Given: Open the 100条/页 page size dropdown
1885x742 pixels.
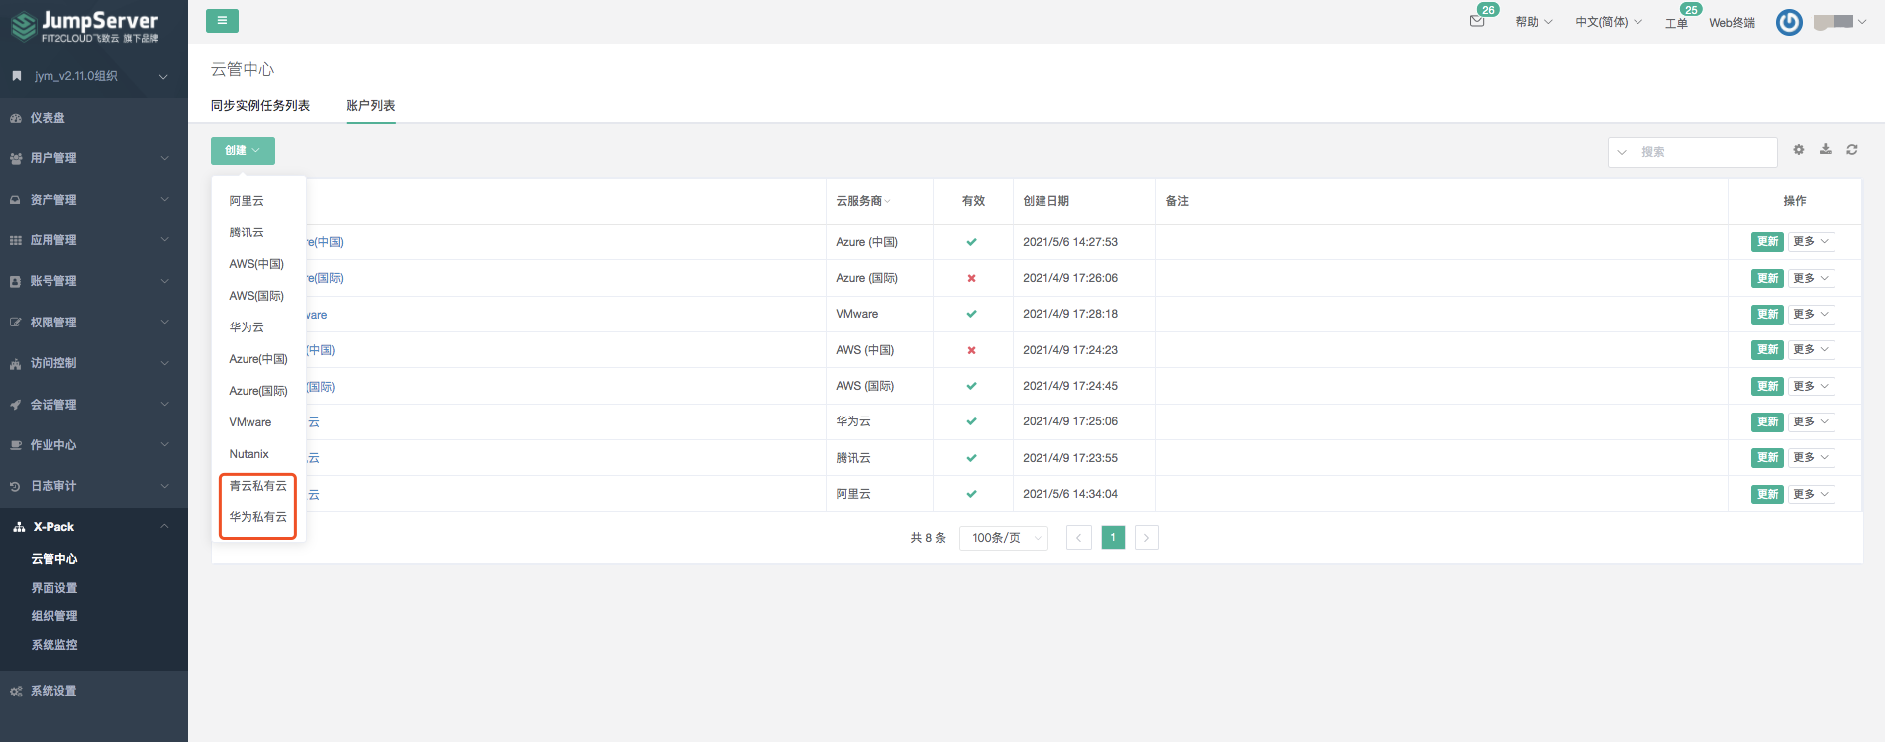Looking at the screenshot, I should click(1004, 538).
